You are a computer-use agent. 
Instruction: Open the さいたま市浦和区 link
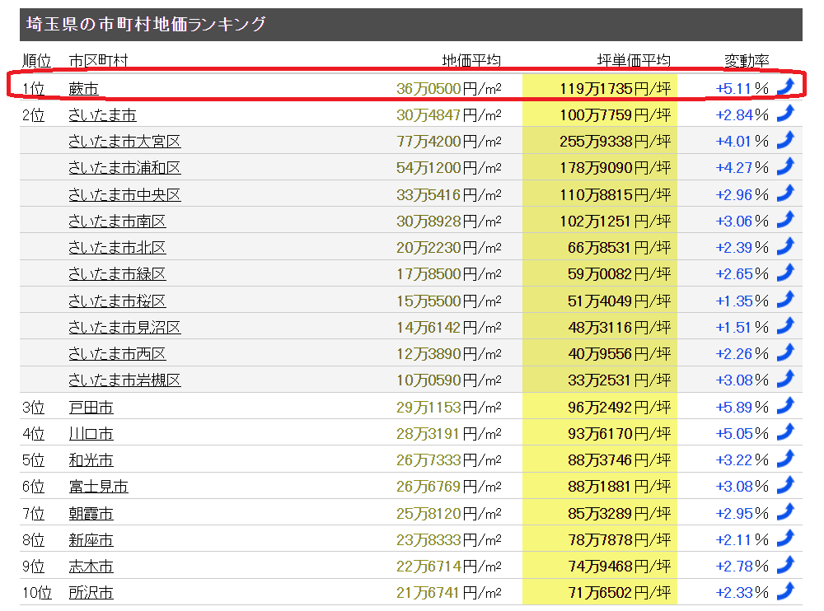(x=124, y=168)
